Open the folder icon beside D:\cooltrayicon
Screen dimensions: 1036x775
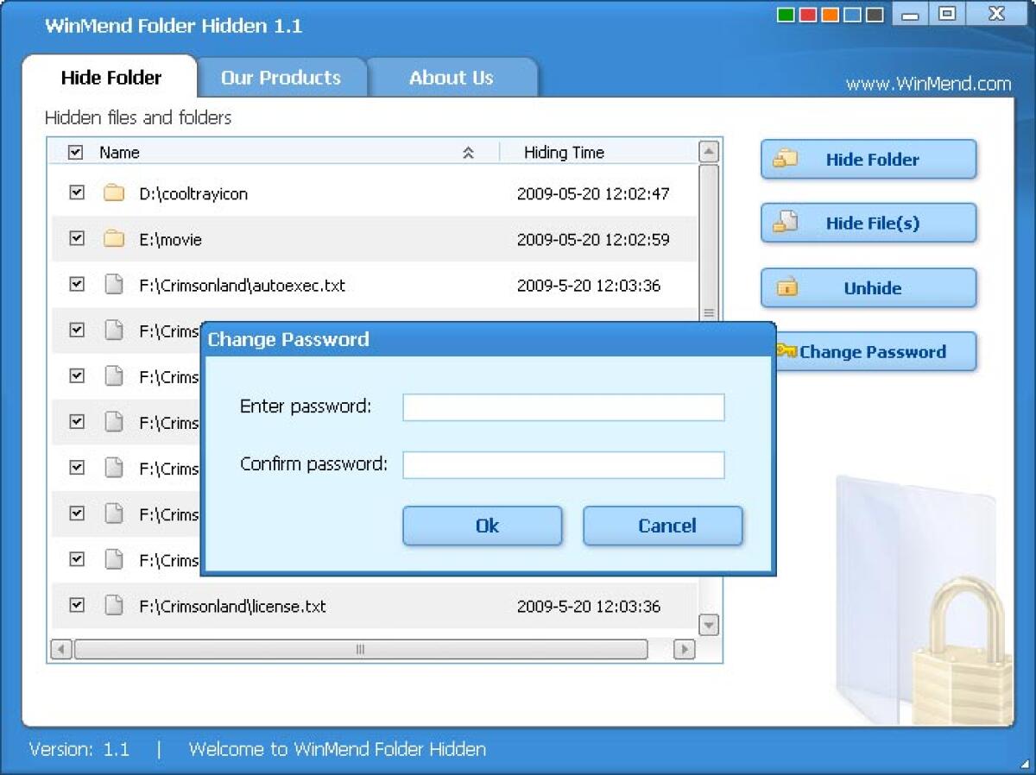point(113,193)
